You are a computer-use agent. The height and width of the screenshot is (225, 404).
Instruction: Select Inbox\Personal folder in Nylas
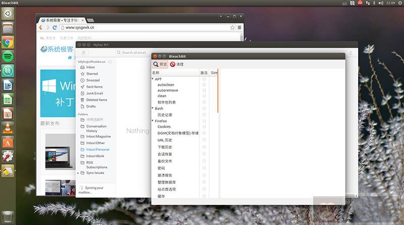[x=97, y=149]
